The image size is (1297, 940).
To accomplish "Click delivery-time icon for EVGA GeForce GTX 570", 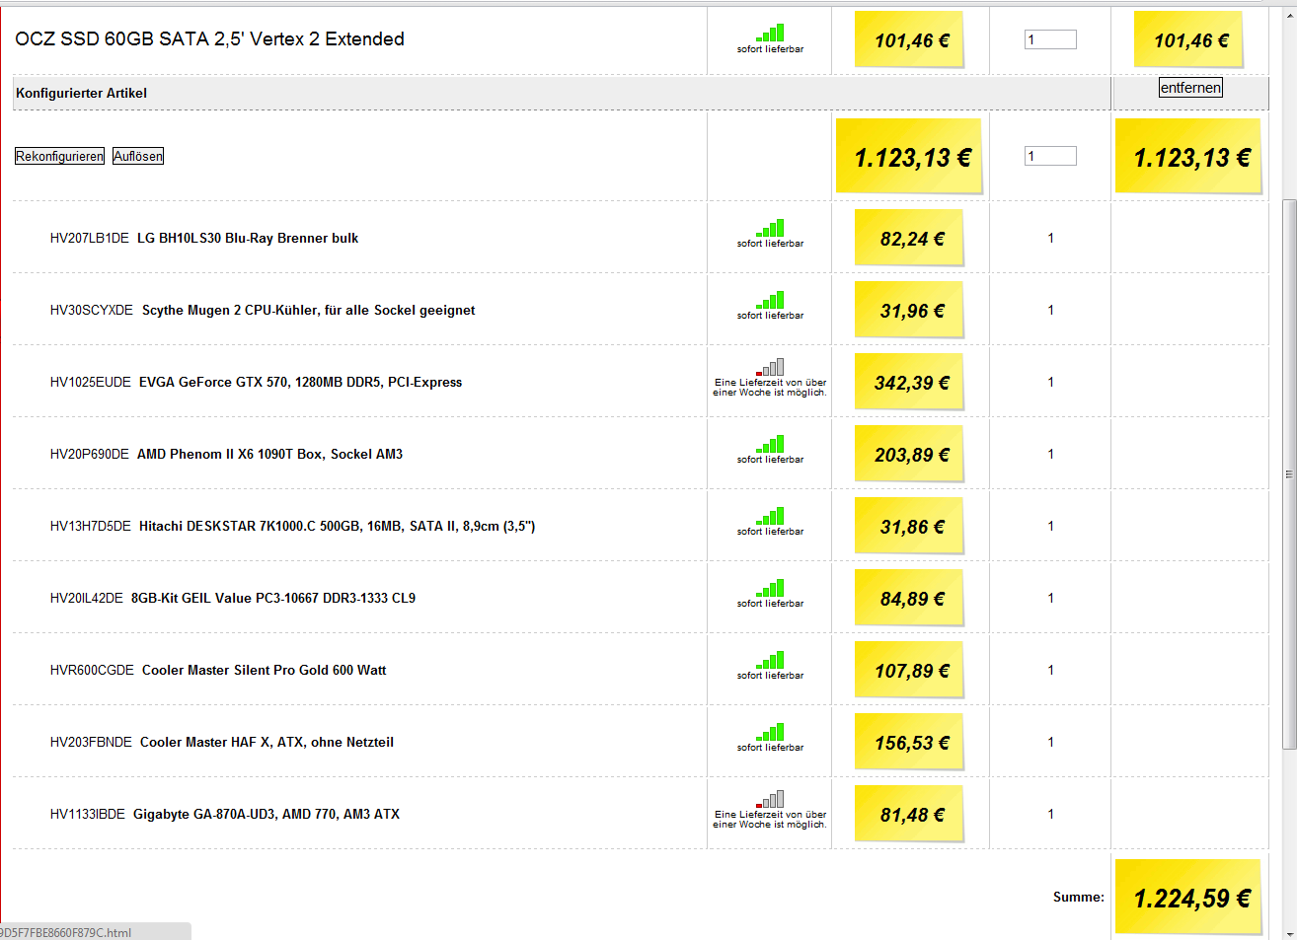I will point(771,367).
